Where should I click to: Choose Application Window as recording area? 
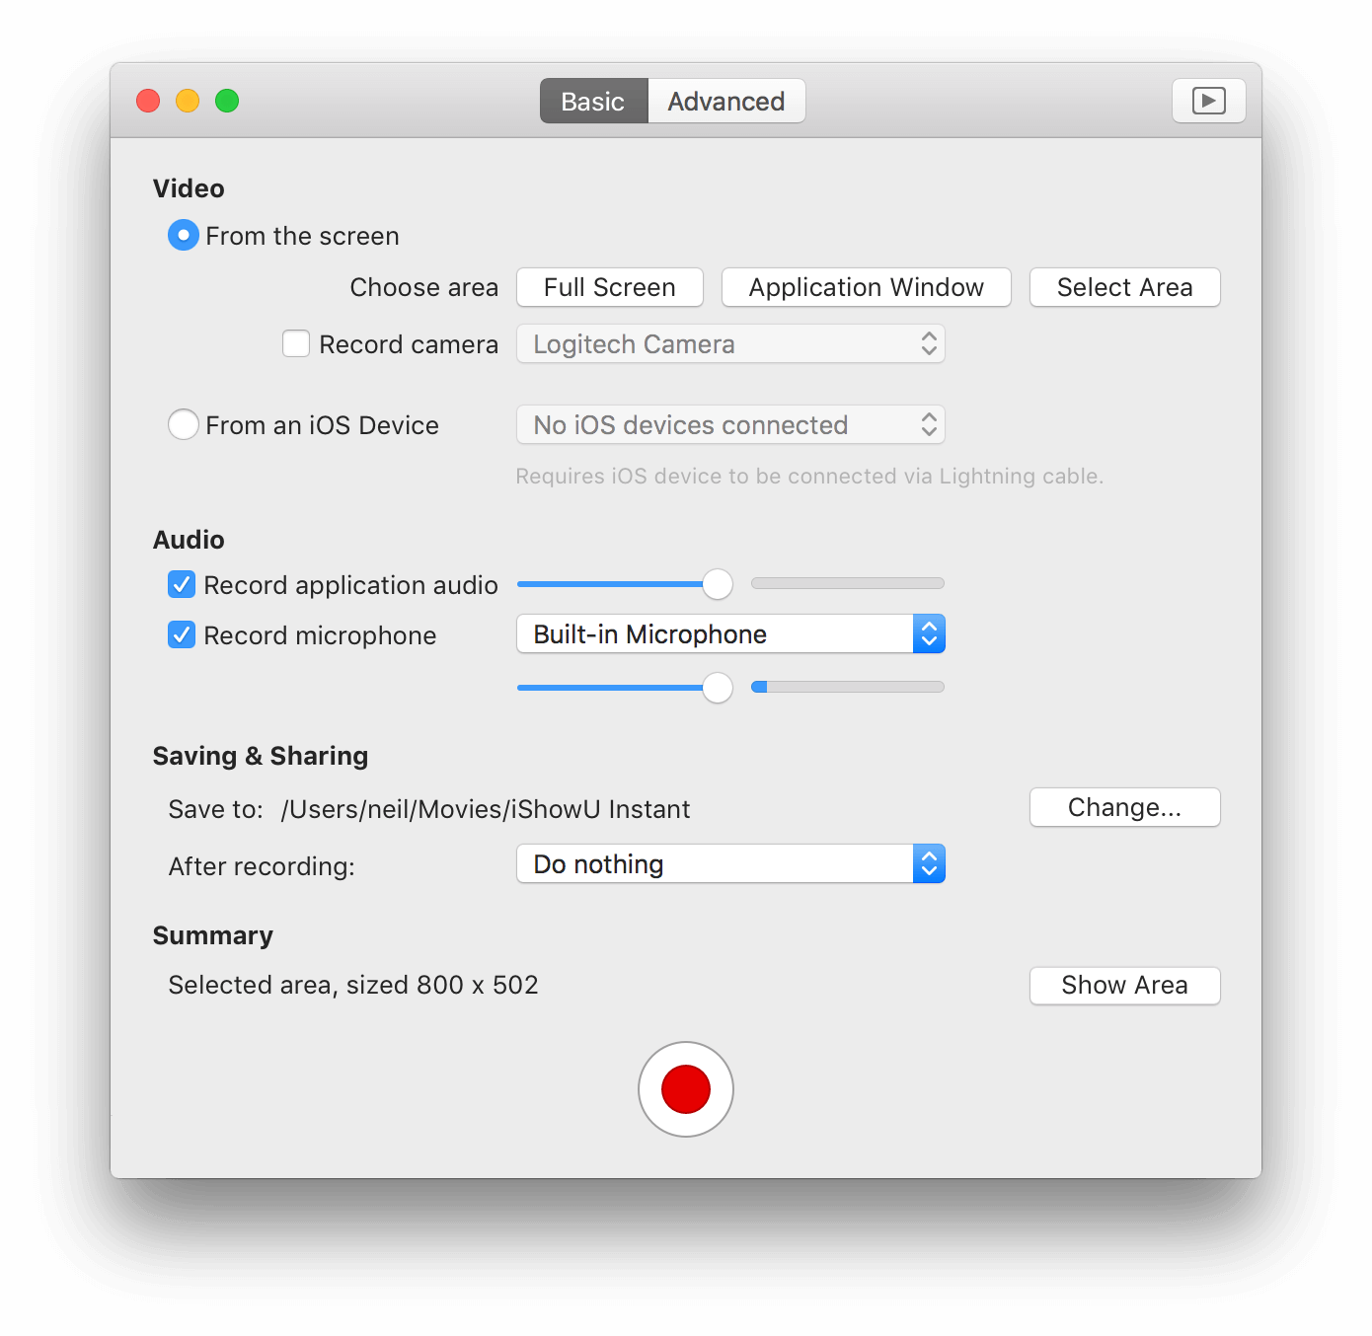(x=866, y=287)
